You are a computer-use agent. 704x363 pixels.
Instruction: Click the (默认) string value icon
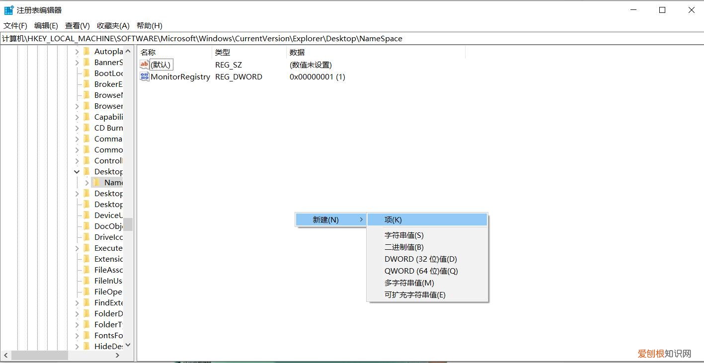point(145,65)
